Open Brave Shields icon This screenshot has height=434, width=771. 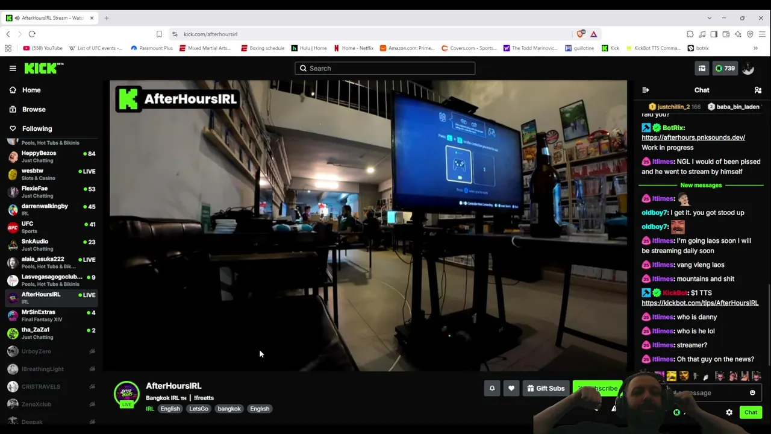coord(581,34)
